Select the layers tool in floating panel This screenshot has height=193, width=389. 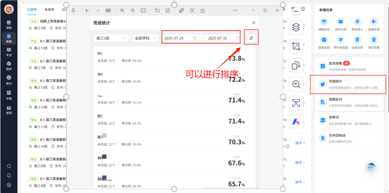coord(296,27)
